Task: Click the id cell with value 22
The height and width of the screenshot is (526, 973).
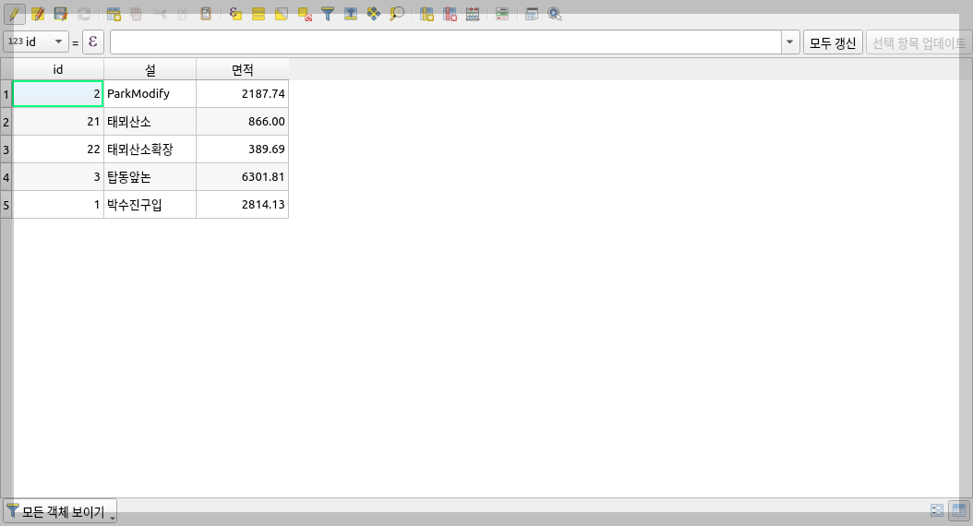Action: tap(58, 149)
